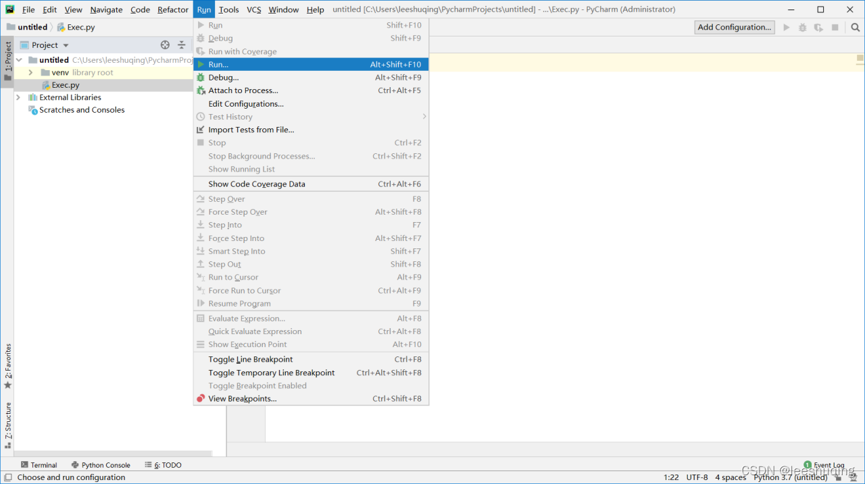Select Toggle Temporary Line Breakpoint

311,373
